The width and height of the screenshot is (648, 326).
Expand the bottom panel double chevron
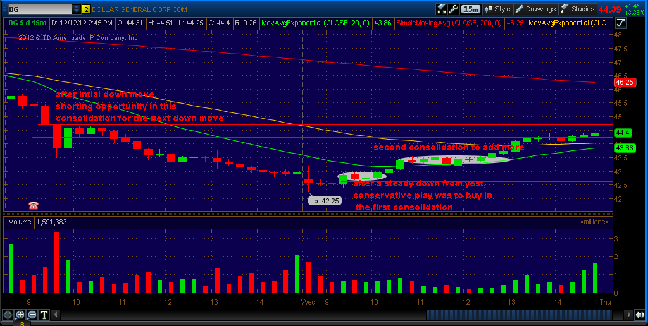pyautogui.click(x=22, y=323)
